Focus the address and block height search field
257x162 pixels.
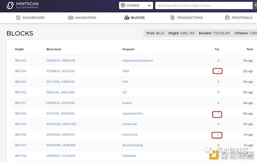pyautogui.click(x=204, y=6)
